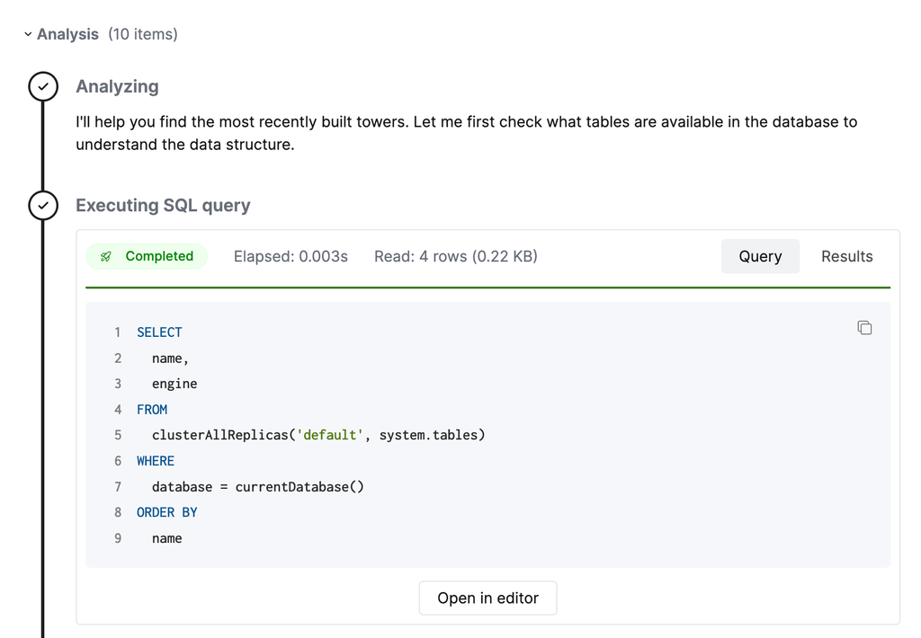Image resolution: width=921 pixels, height=638 pixels.
Task: Click the green progress bar under status
Action: pyautogui.click(x=487, y=288)
